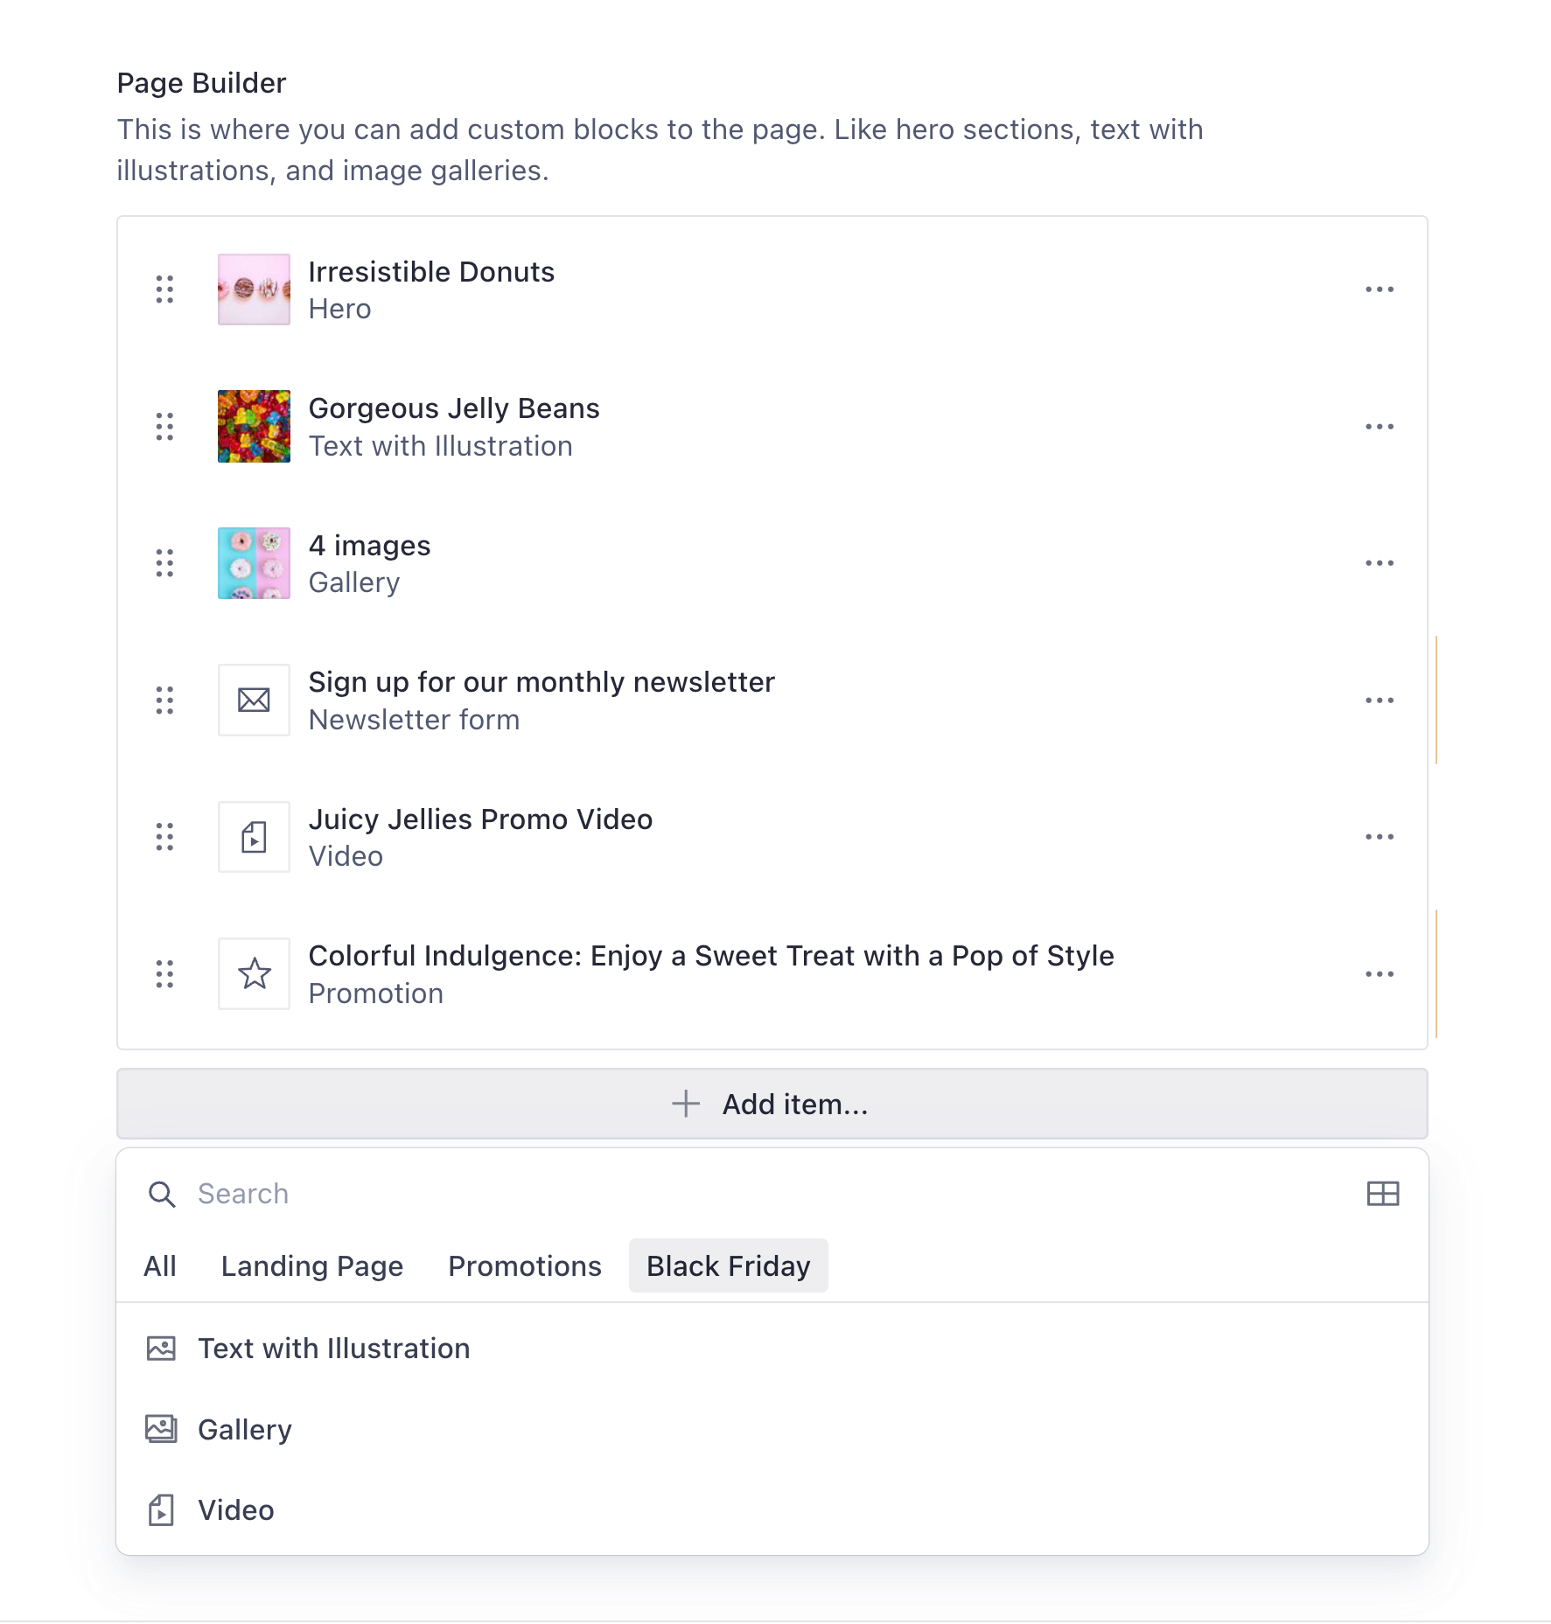Open the more menu for the newsletter block
The image size is (1551, 1624).
[x=1380, y=700]
